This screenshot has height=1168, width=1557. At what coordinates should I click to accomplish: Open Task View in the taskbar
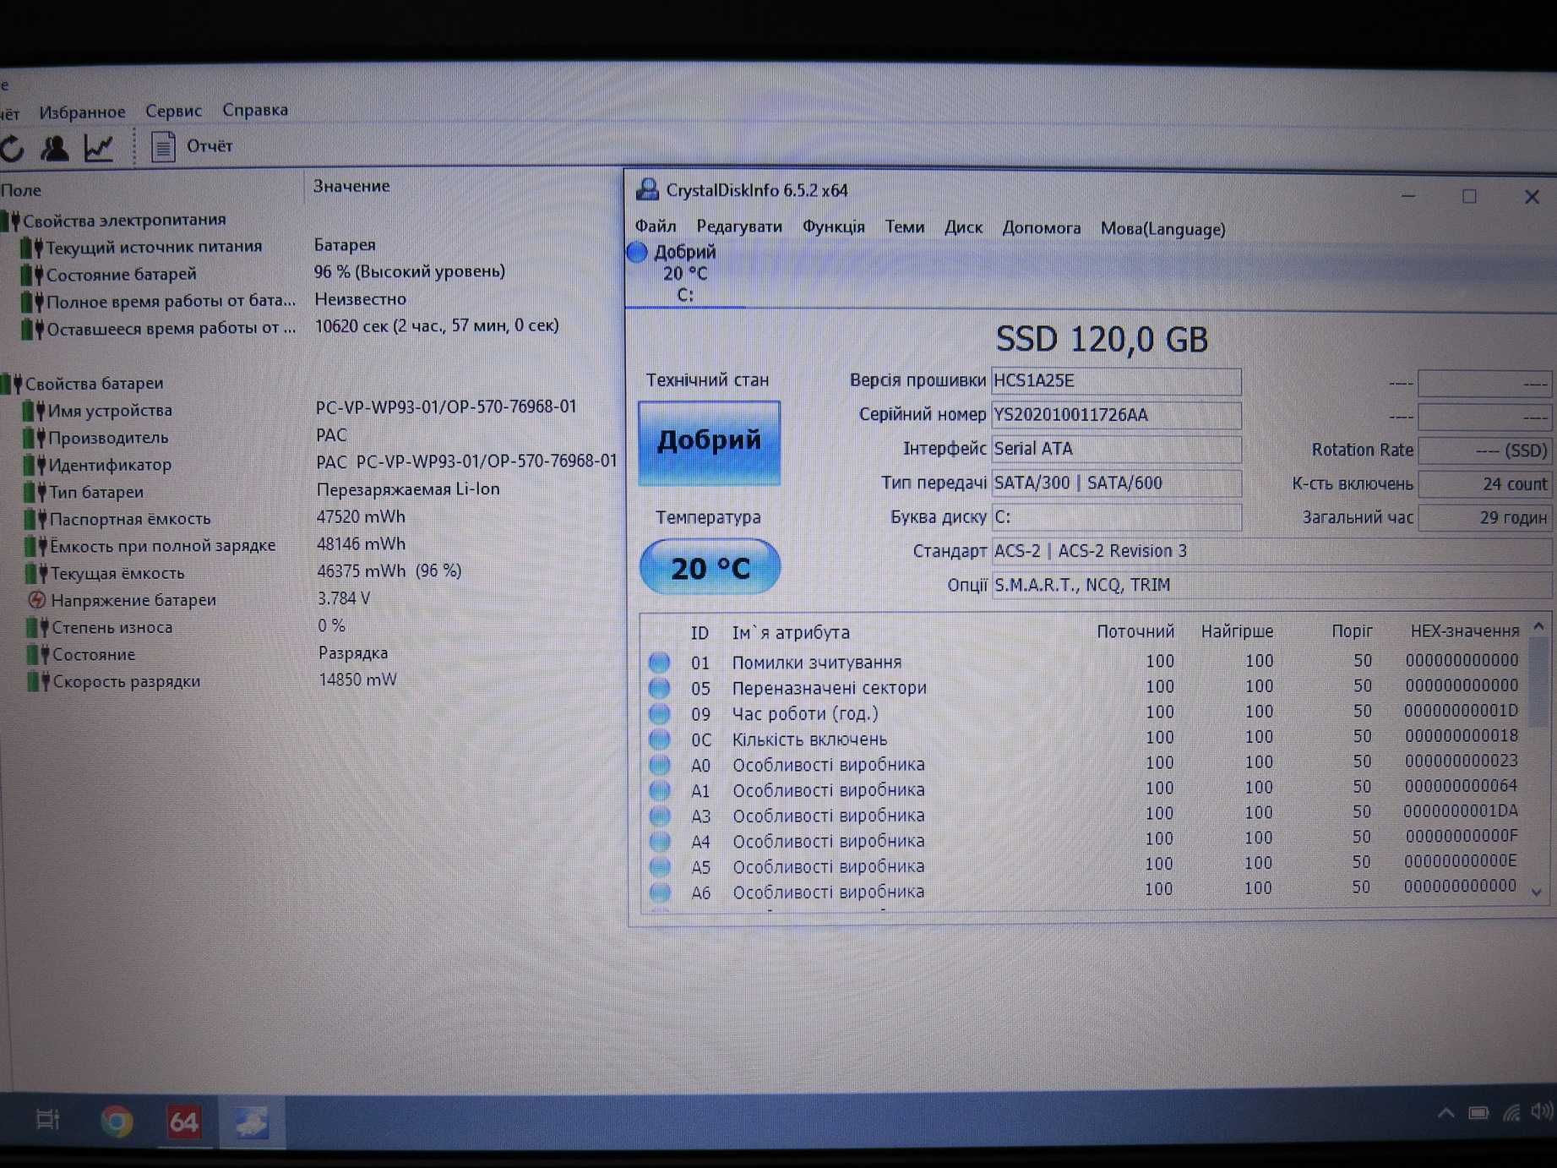pos(48,1120)
